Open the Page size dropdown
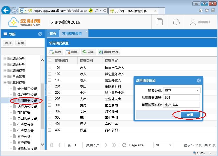The image size is (218, 156). point(170,145)
